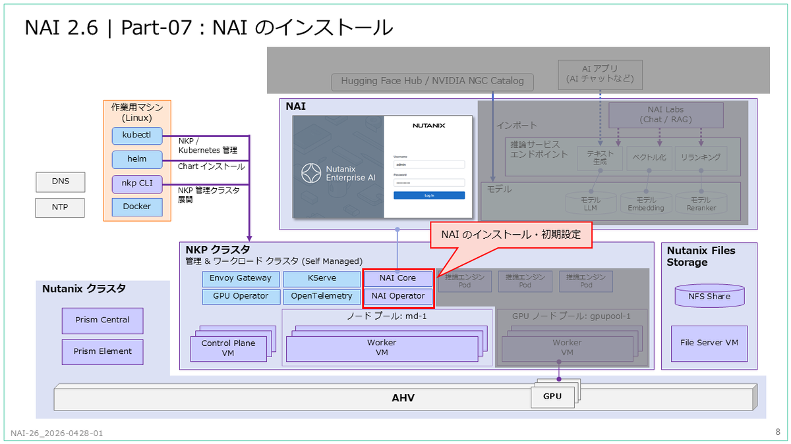Viewport: 791px width, 444px height.
Task: Click the Nutanix Enterprise AI logo icon
Action: pos(311,173)
